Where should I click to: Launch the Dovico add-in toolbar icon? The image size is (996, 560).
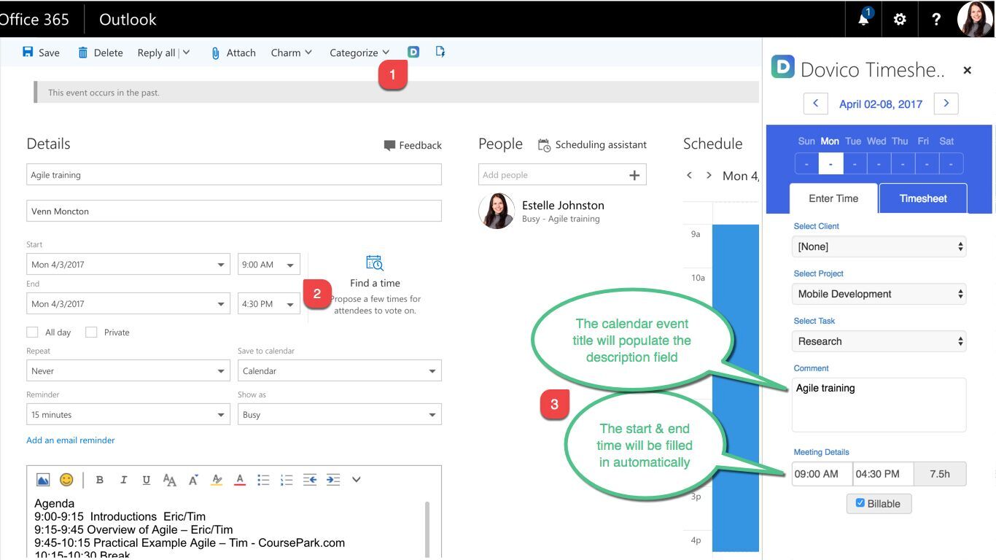(413, 52)
